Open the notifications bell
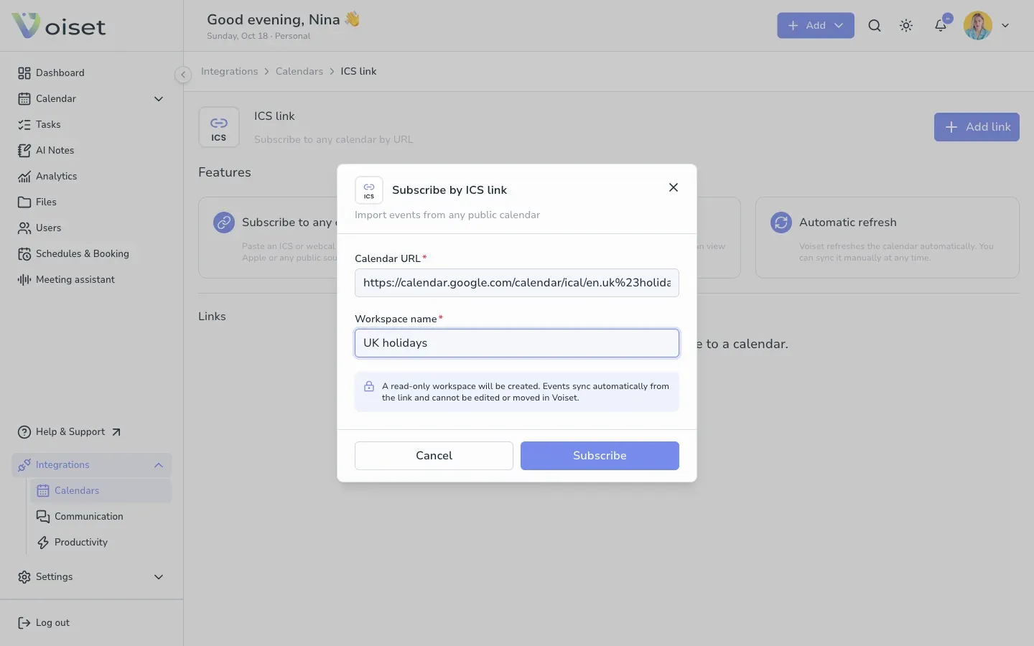Screen dimensions: 1034x646 click(x=941, y=26)
